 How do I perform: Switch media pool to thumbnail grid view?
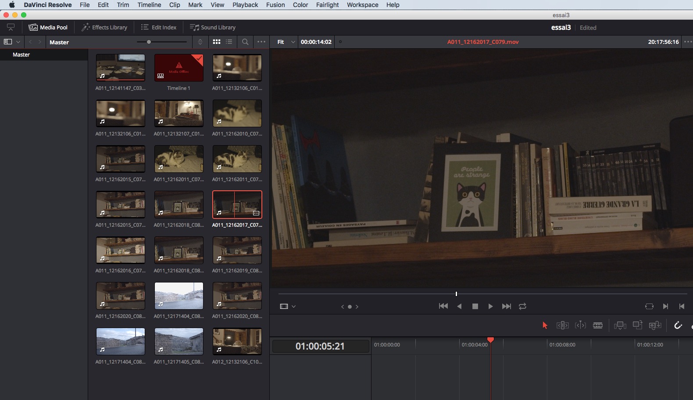(217, 42)
